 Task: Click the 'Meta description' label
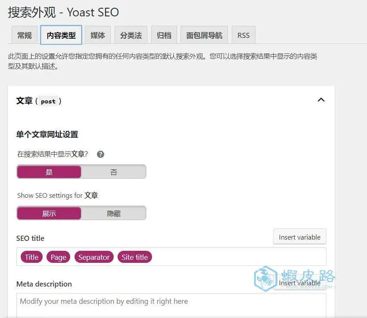click(44, 284)
